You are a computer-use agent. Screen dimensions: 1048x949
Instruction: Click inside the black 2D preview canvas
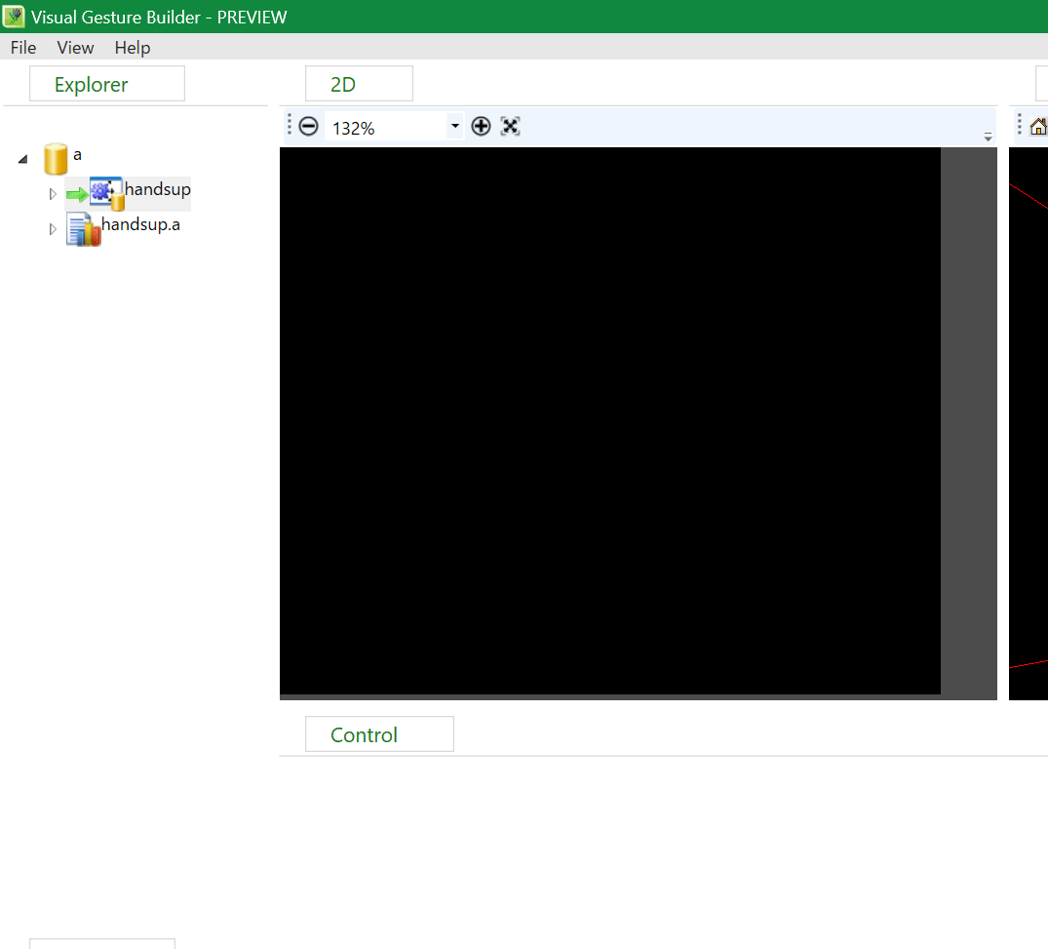coord(609,420)
